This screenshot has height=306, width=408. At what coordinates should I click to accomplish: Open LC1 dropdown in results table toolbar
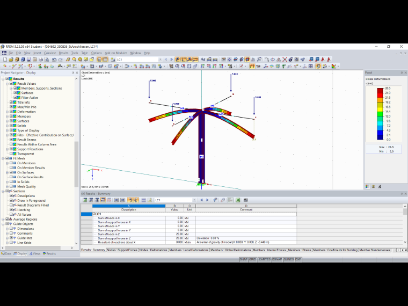point(194,200)
